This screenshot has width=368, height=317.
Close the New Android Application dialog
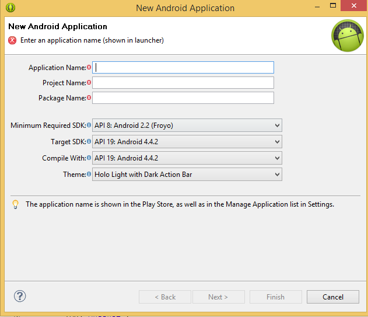click(354, 6)
